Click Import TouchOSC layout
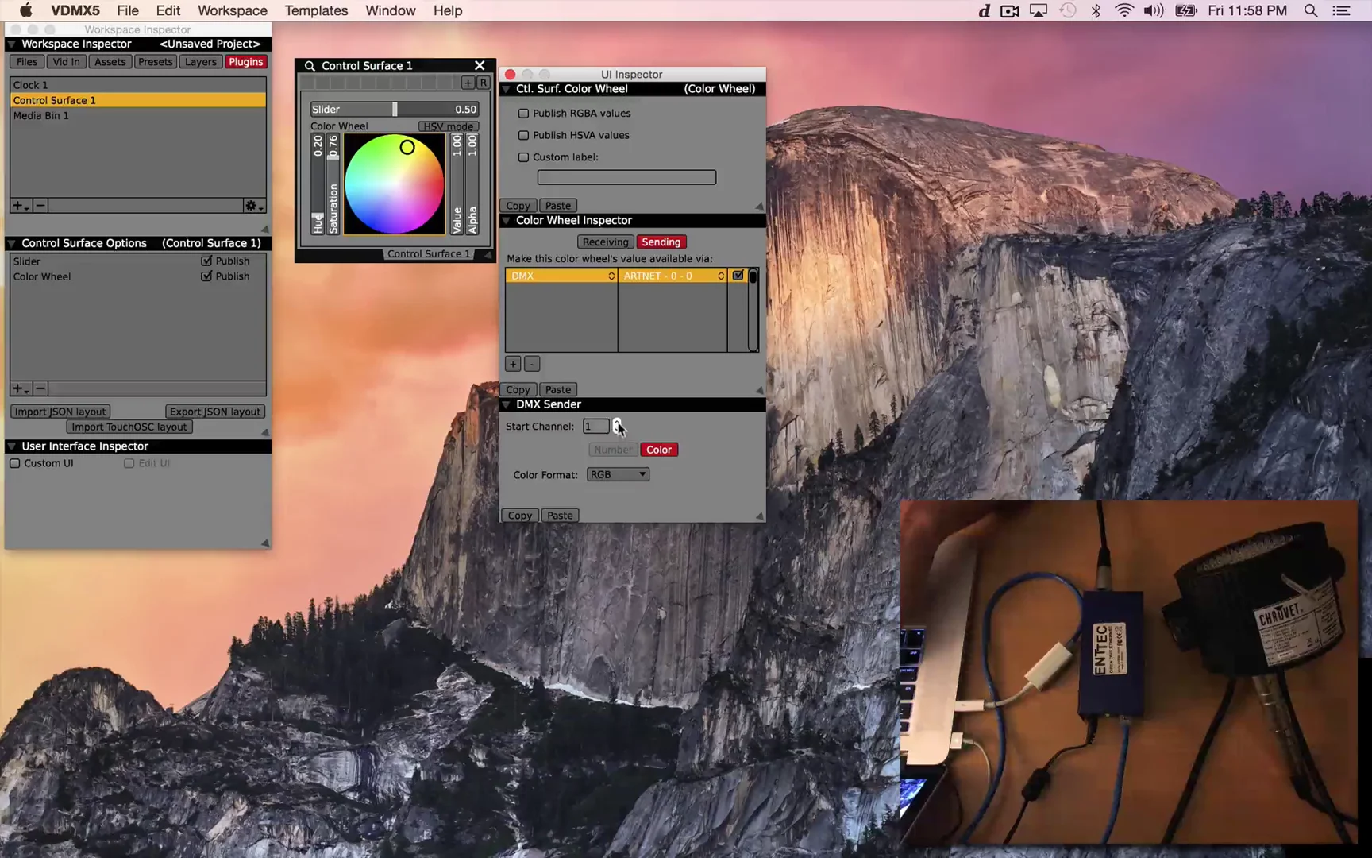Viewport: 1372px width, 858px height. (129, 427)
